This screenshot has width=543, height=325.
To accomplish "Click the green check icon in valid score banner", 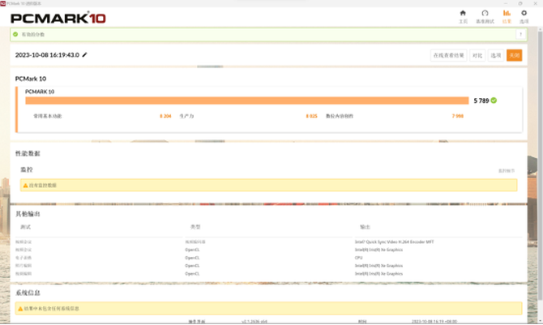I will tap(15, 34).
